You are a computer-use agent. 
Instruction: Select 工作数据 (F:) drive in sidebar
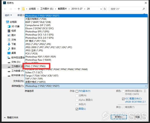coord(16,71)
